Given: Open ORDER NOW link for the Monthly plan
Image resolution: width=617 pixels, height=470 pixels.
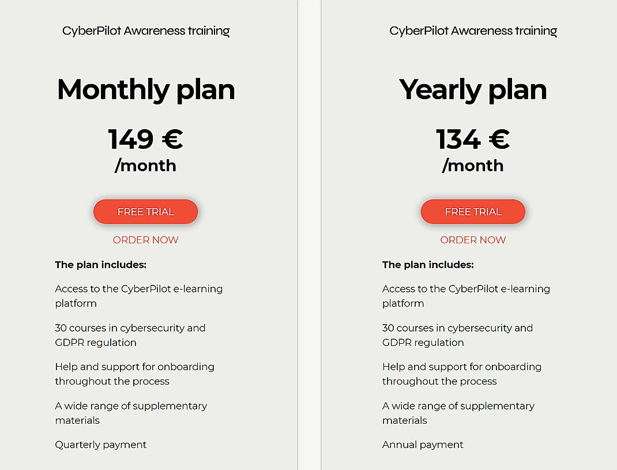Looking at the screenshot, I should (x=145, y=240).
